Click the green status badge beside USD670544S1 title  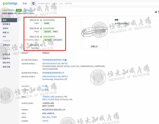(x=19, y=10)
